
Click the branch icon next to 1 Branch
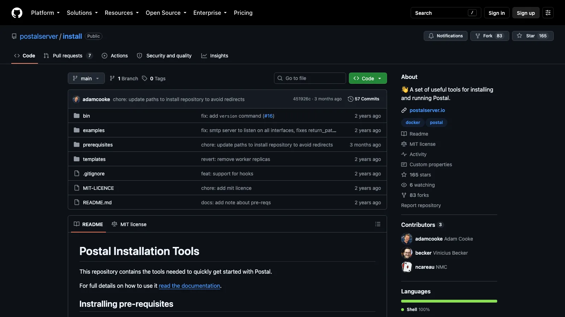[x=112, y=78]
